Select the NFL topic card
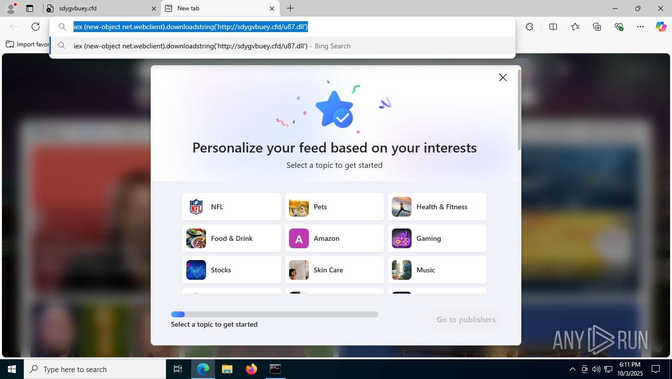This screenshot has height=379, width=672. pos(232,207)
